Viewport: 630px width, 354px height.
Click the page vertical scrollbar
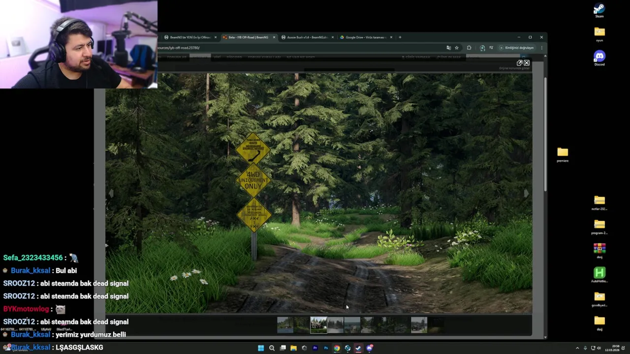pyautogui.click(x=545, y=134)
